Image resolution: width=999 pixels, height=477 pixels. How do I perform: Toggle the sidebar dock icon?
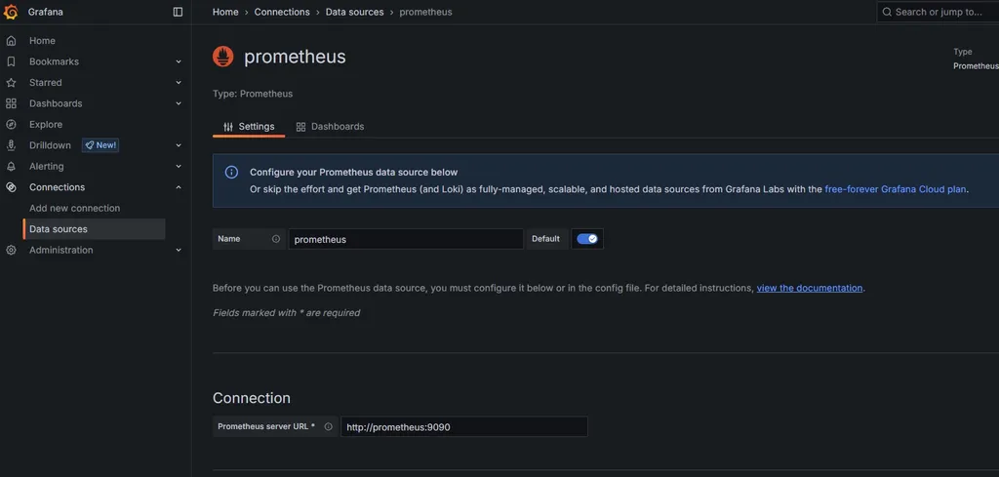[178, 12]
